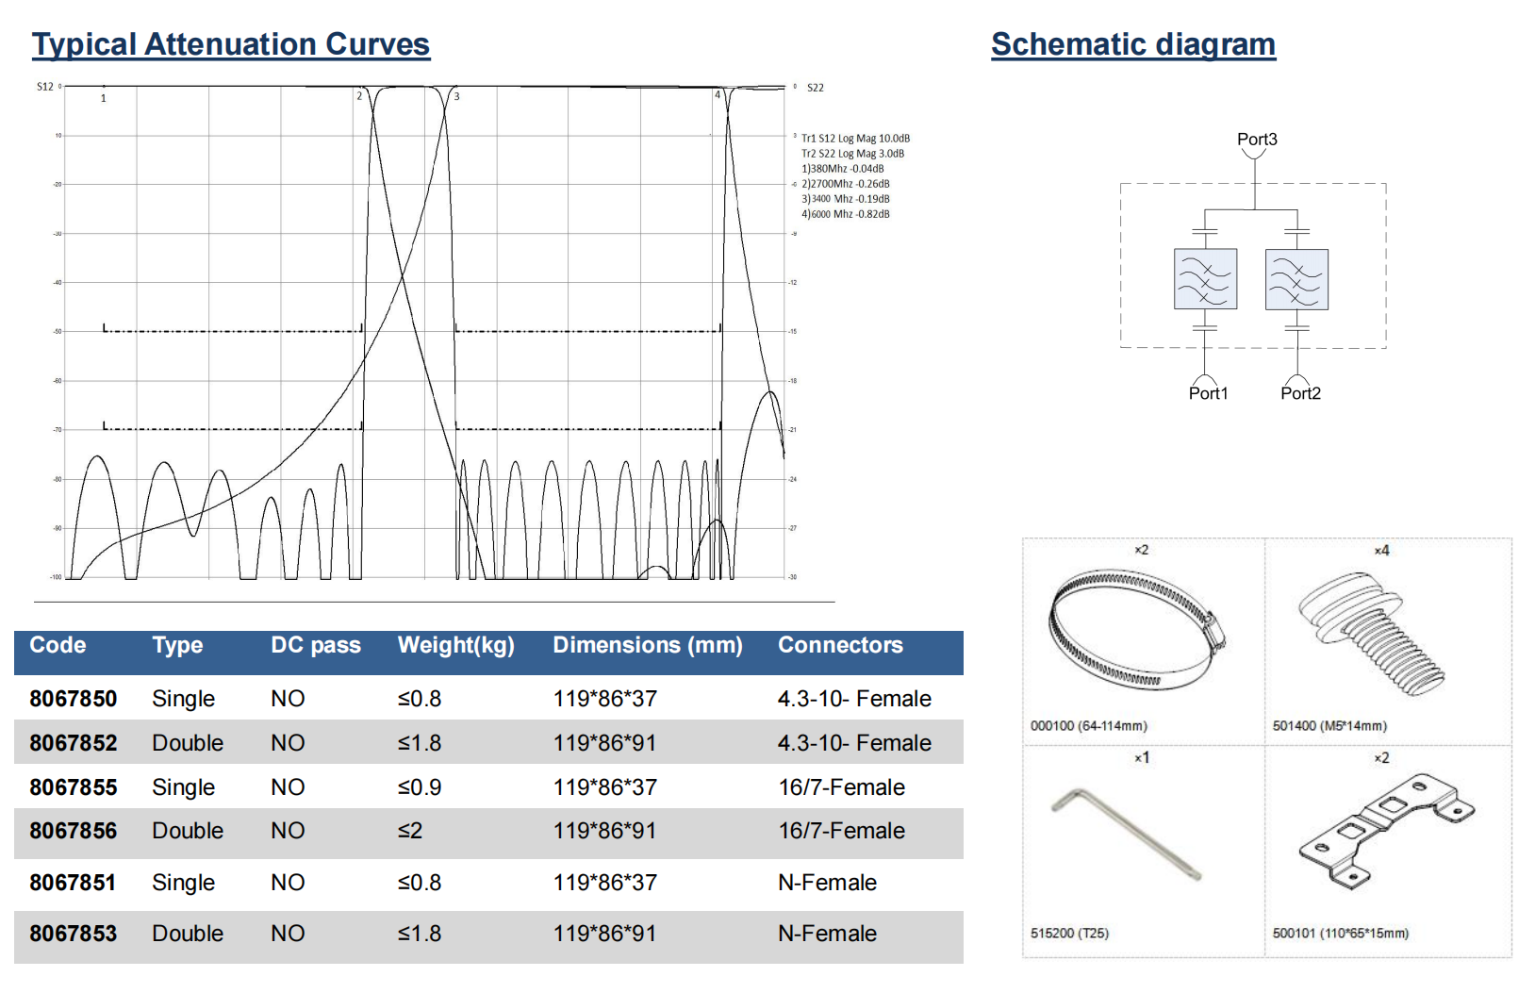Click product code 8067856 row
This screenshot has height=993, width=1535.
(74, 831)
